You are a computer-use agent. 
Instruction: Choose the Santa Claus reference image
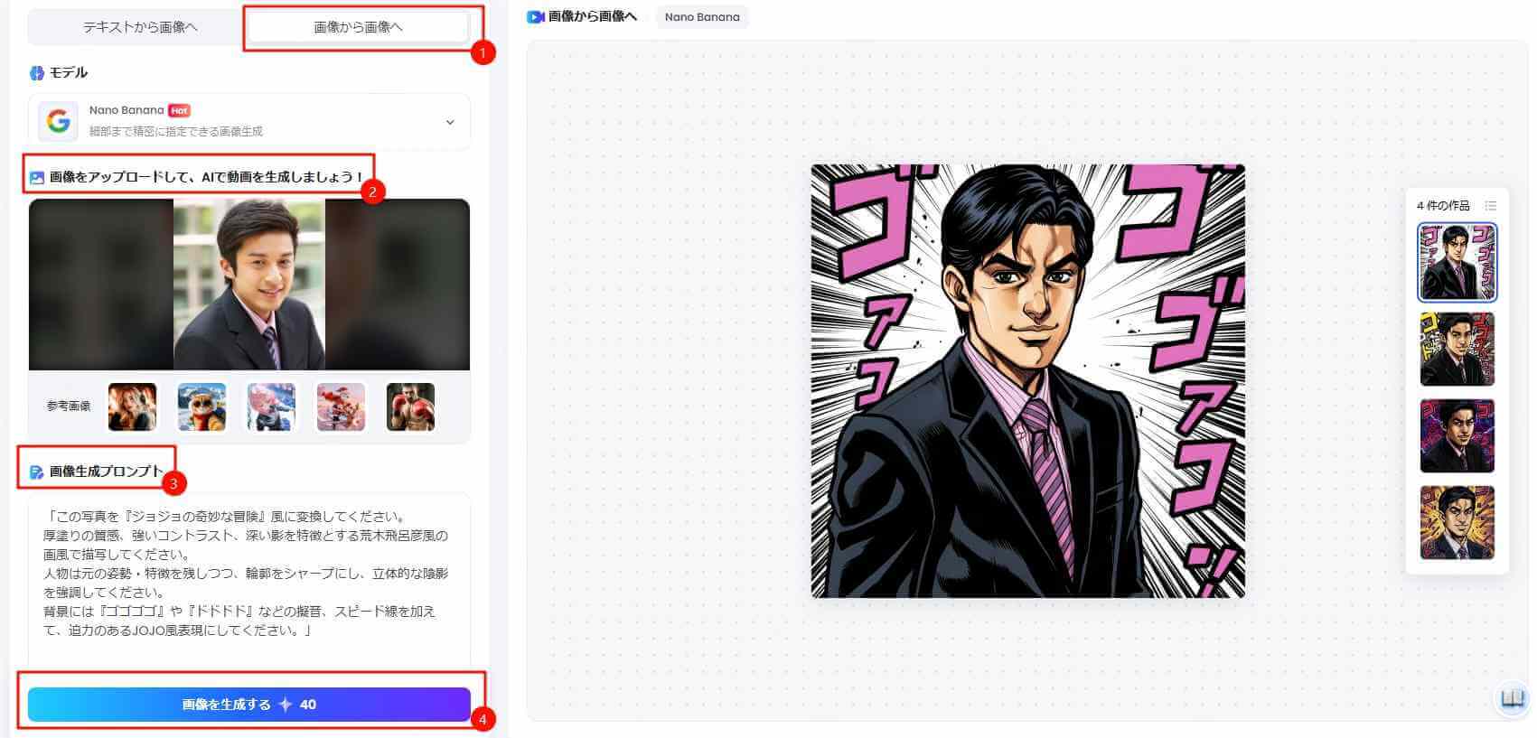tap(341, 406)
